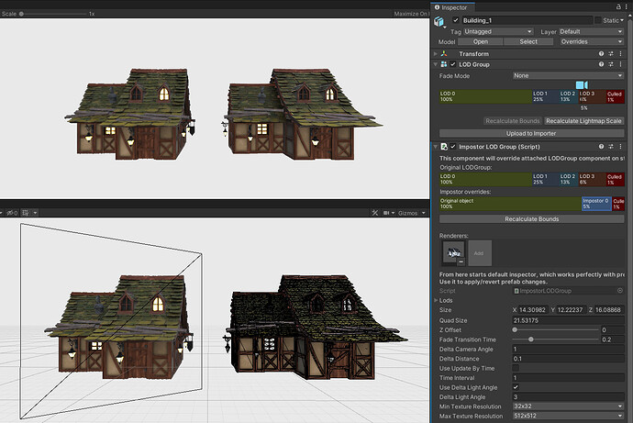The height and width of the screenshot is (423, 633).
Task: Click the LOD Group component icon
Action: (444, 64)
